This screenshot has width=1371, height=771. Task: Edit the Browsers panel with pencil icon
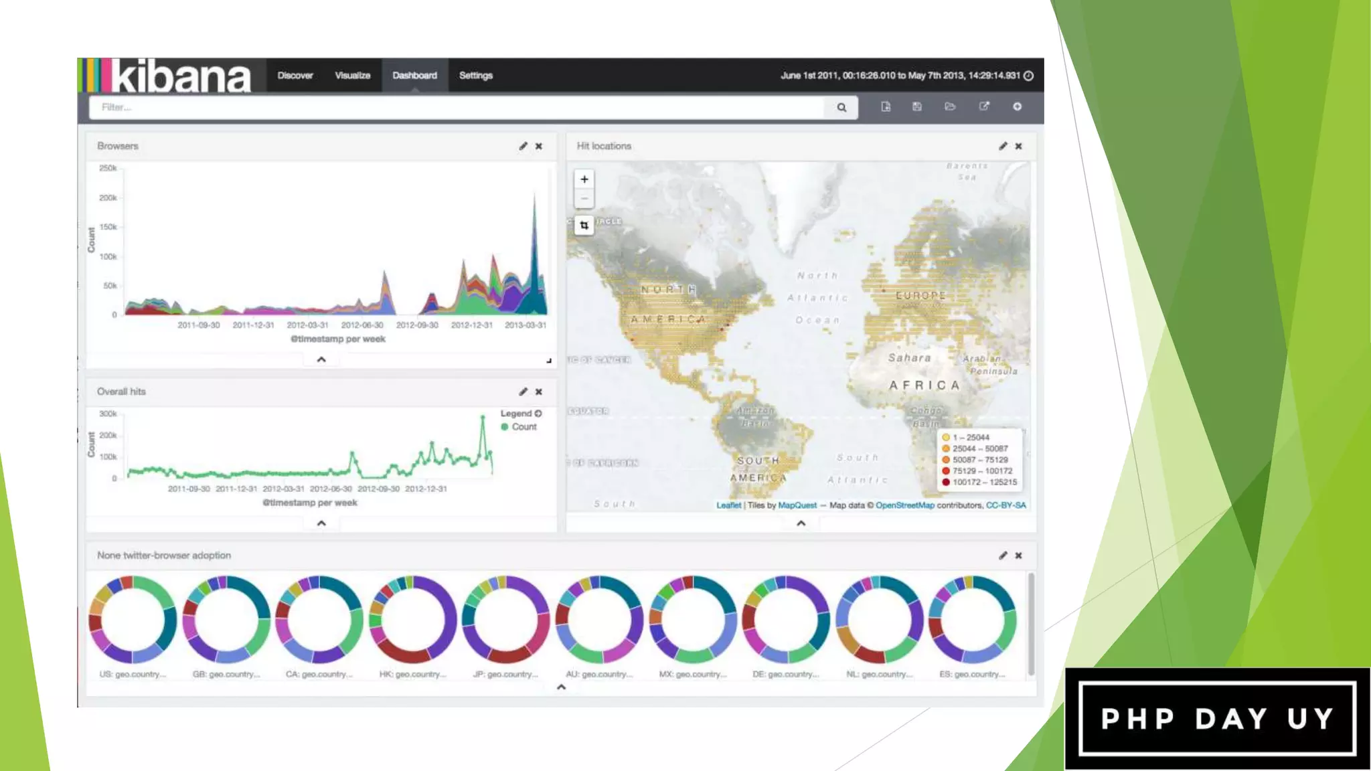tap(523, 146)
